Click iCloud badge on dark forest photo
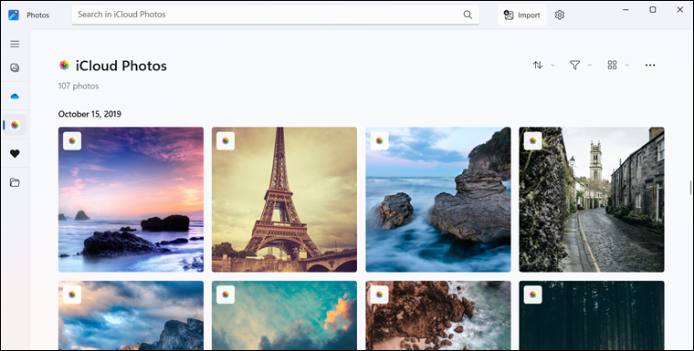The image size is (694, 351). coord(533,294)
